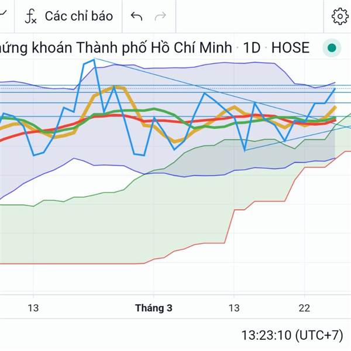Click the 1D interval label
The height and width of the screenshot is (351, 351).
click(252, 47)
